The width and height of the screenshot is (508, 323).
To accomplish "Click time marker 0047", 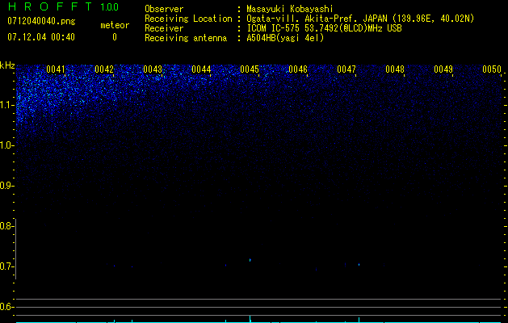I will click(346, 69).
